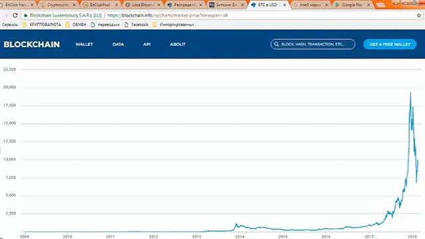Open the WALLET menu
Image resolution: width=425 pixels, height=239 pixels.
click(84, 44)
